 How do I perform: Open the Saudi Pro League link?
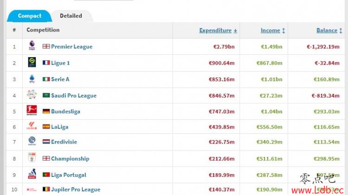click(x=74, y=96)
